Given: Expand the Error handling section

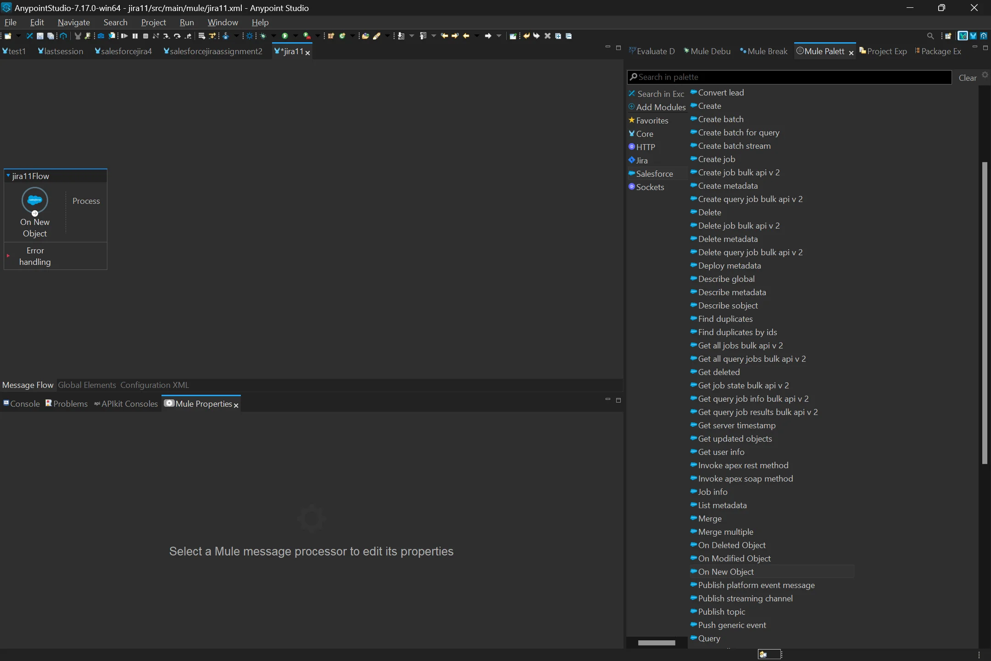Looking at the screenshot, I should point(8,256).
